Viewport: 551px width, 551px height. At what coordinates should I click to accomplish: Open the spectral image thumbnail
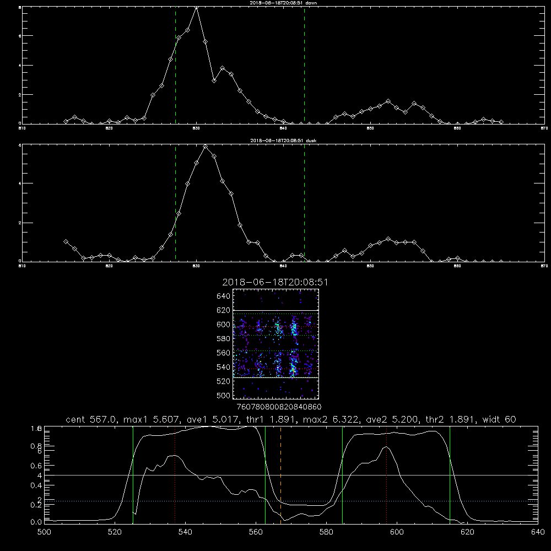275,344
